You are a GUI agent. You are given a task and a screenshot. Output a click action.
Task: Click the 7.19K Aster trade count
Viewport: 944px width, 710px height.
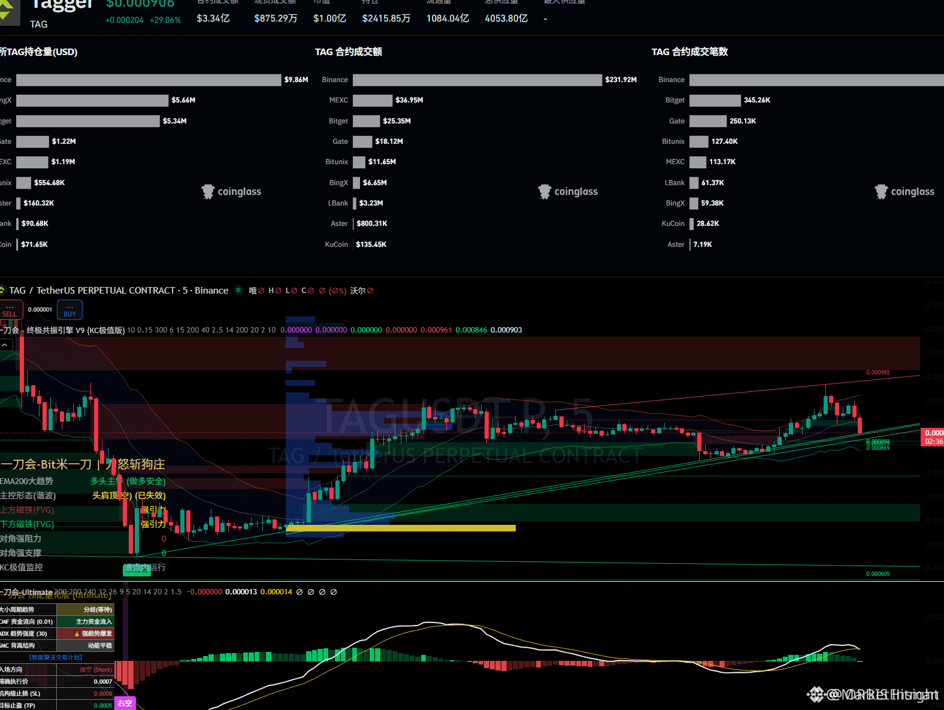pos(703,244)
